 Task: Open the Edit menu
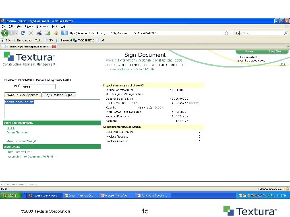[x=11, y=26]
